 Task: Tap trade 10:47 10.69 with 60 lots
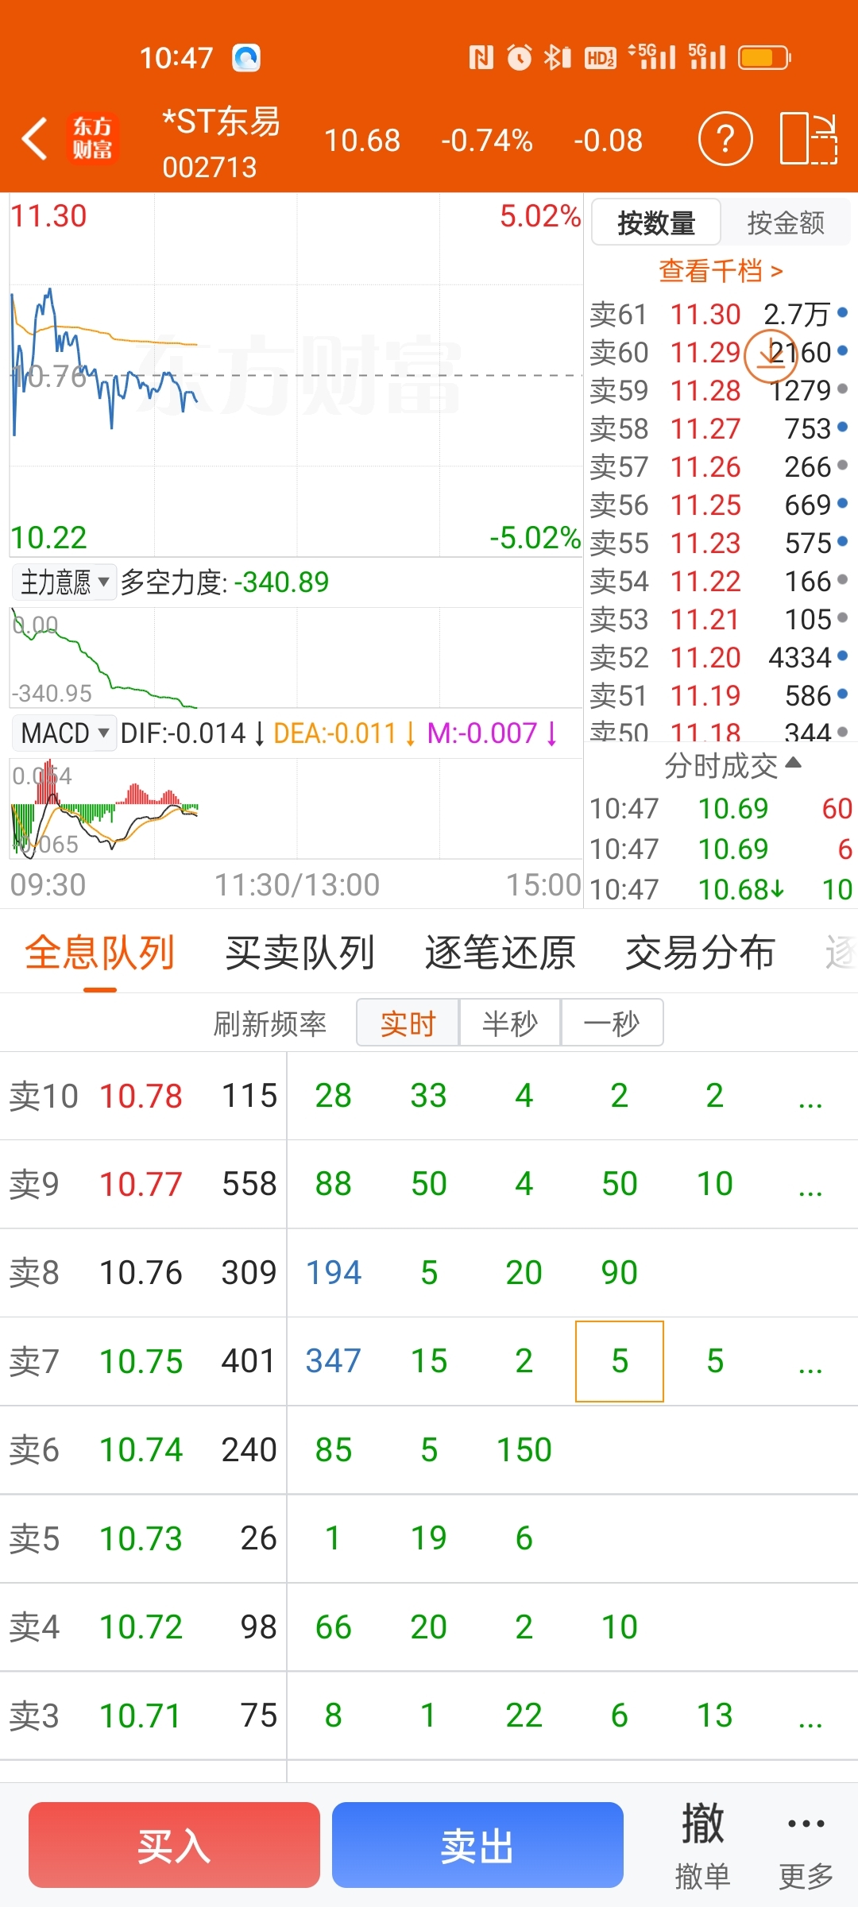721,809
